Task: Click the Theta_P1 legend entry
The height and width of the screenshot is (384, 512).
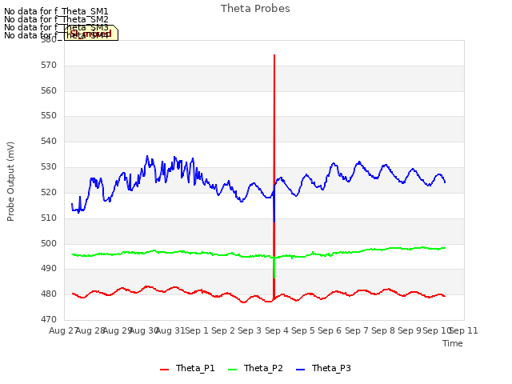Action: point(187,368)
